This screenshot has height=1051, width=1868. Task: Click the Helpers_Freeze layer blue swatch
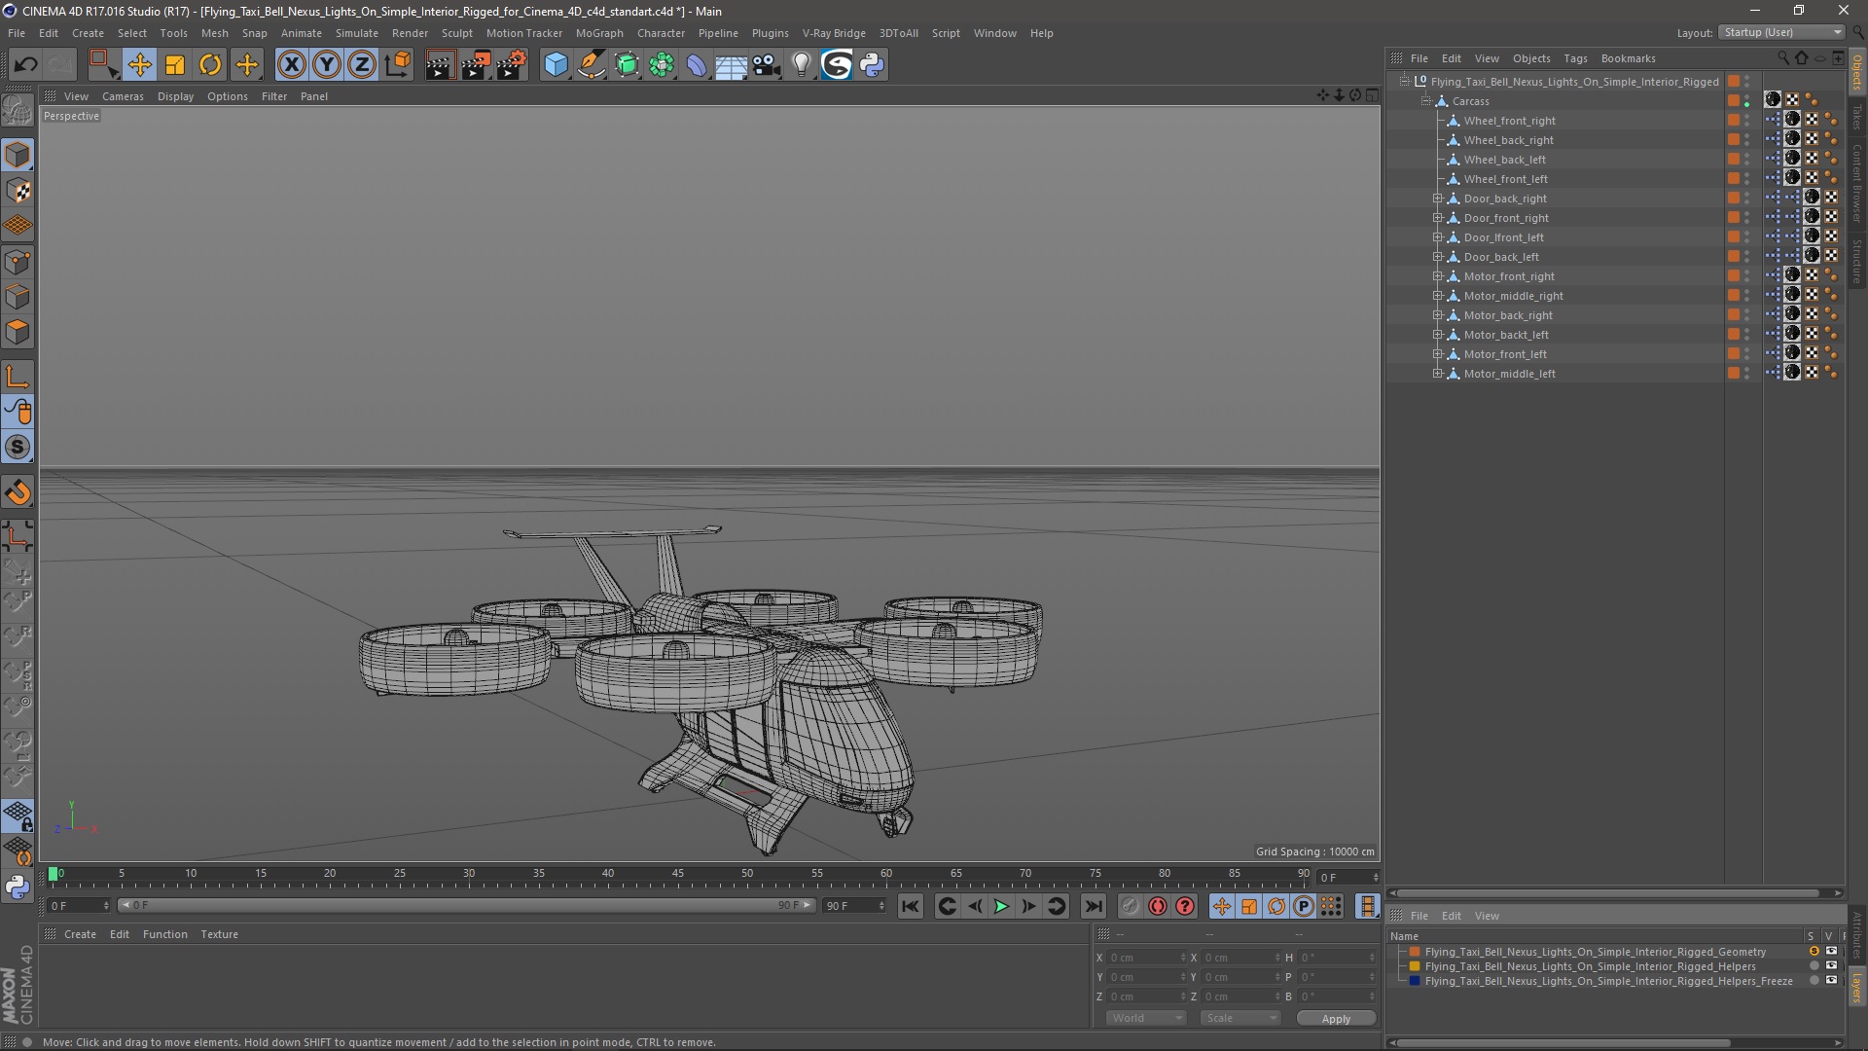tap(1415, 981)
